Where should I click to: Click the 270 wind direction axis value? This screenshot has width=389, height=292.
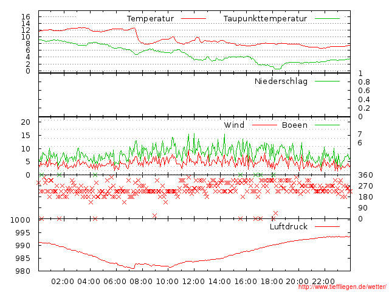click(365, 186)
